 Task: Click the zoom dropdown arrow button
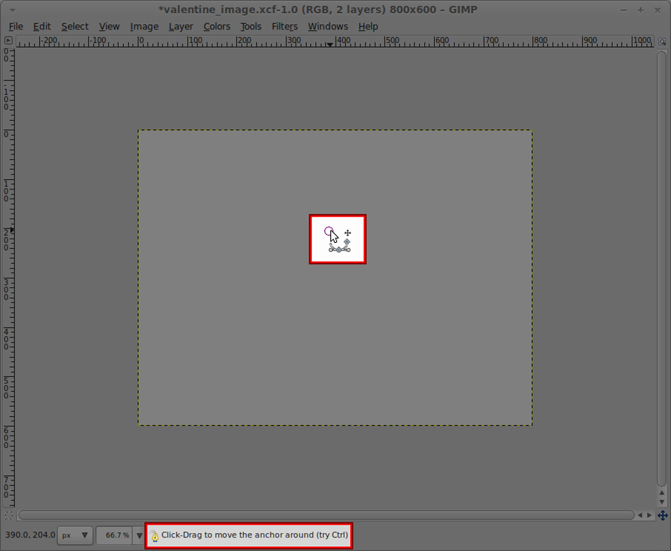[140, 536]
